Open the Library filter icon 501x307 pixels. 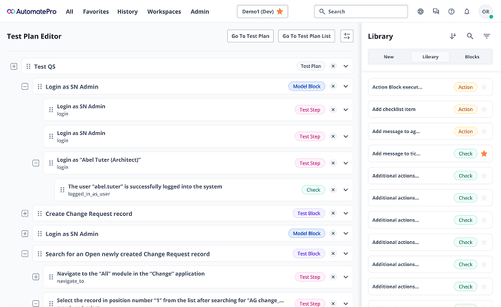487,36
